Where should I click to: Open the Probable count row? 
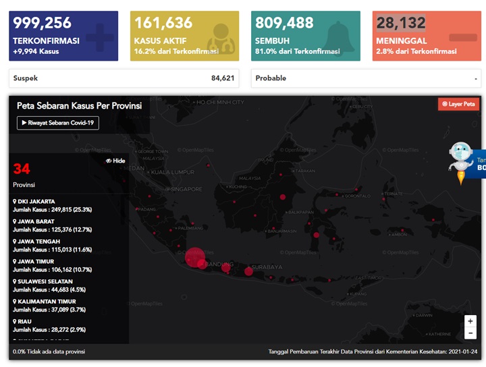pos(366,78)
